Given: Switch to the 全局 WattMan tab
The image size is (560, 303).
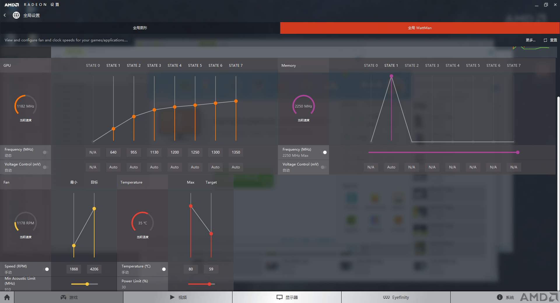Looking at the screenshot, I should [420, 28].
